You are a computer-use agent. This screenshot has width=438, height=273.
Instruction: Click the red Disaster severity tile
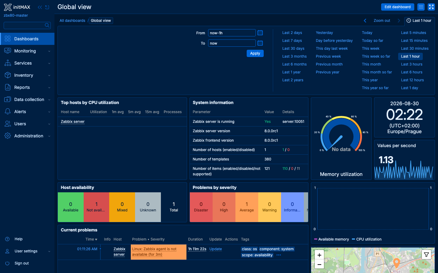[201, 207]
